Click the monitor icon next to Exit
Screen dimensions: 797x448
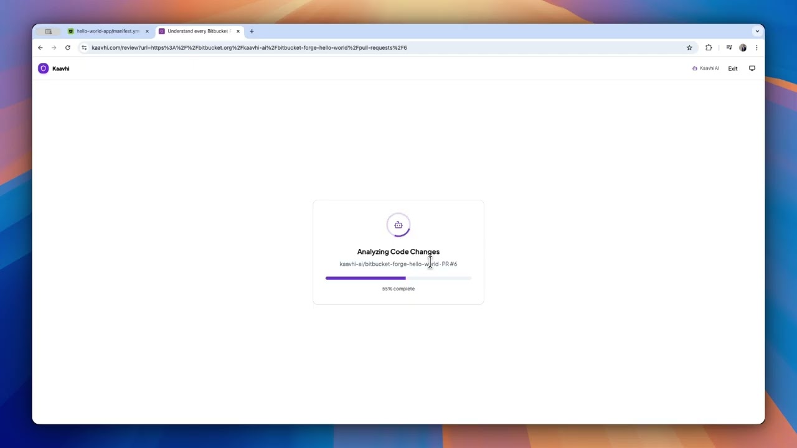tap(752, 68)
